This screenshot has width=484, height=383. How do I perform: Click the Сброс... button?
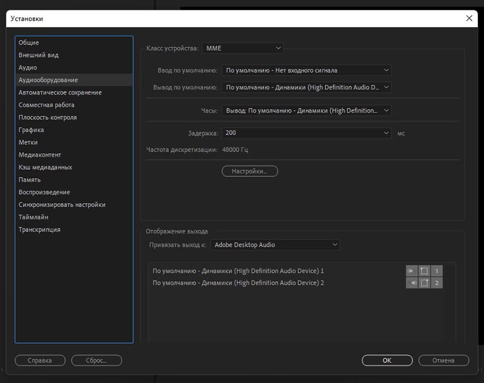pyautogui.click(x=97, y=361)
